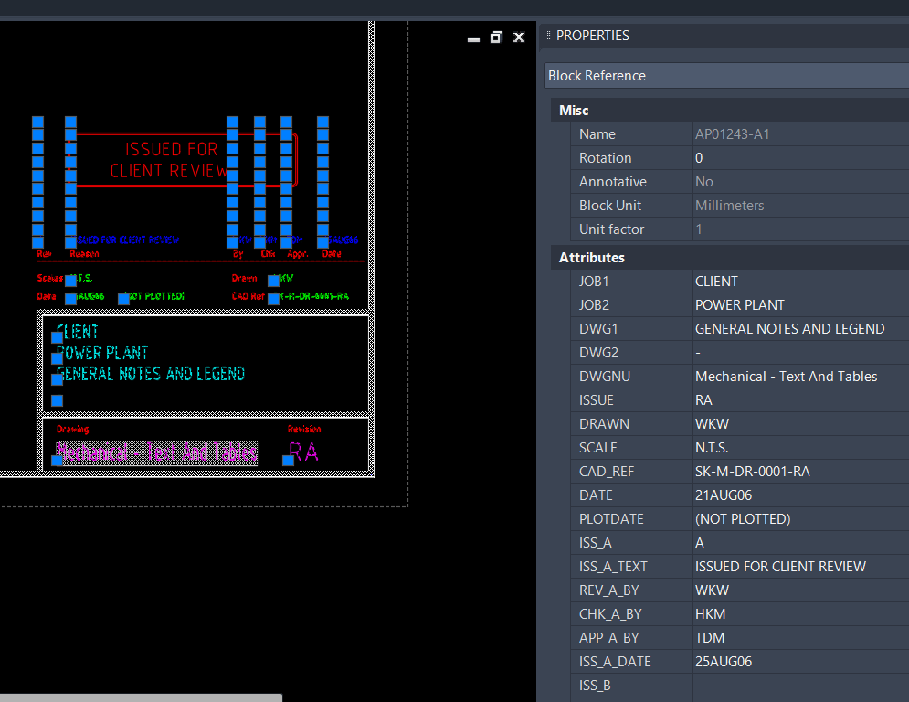Screen dimensions: 909x702
Task: Minimize the drawing viewport window
Action: pyautogui.click(x=473, y=38)
